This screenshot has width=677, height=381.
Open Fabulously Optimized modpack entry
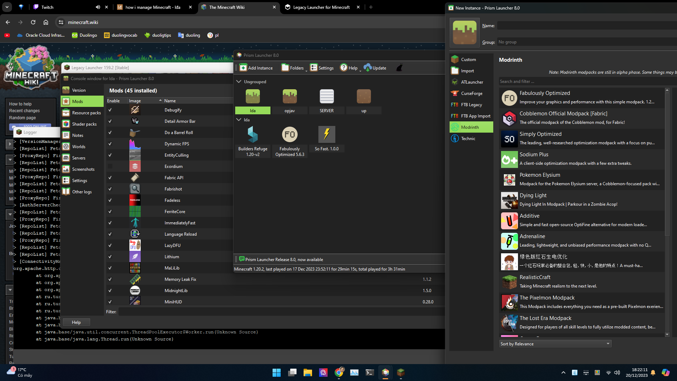(582, 98)
